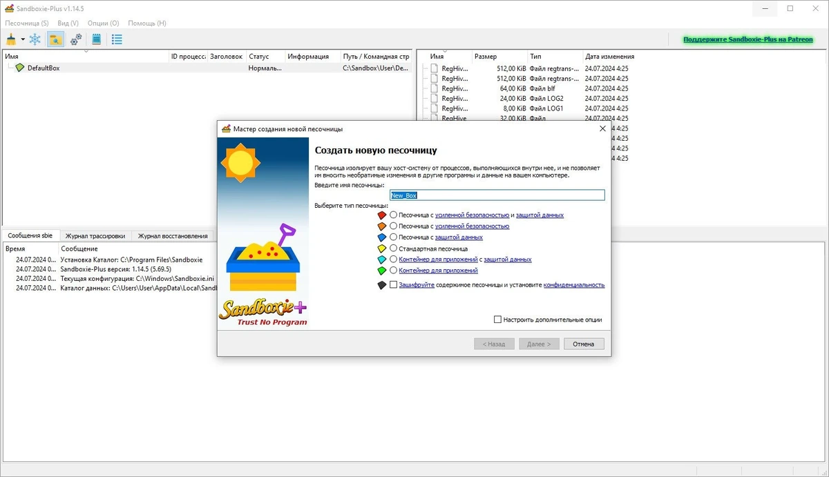Open settings via the gears toolbar icon
This screenshot has width=829, height=477.
coord(76,39)
